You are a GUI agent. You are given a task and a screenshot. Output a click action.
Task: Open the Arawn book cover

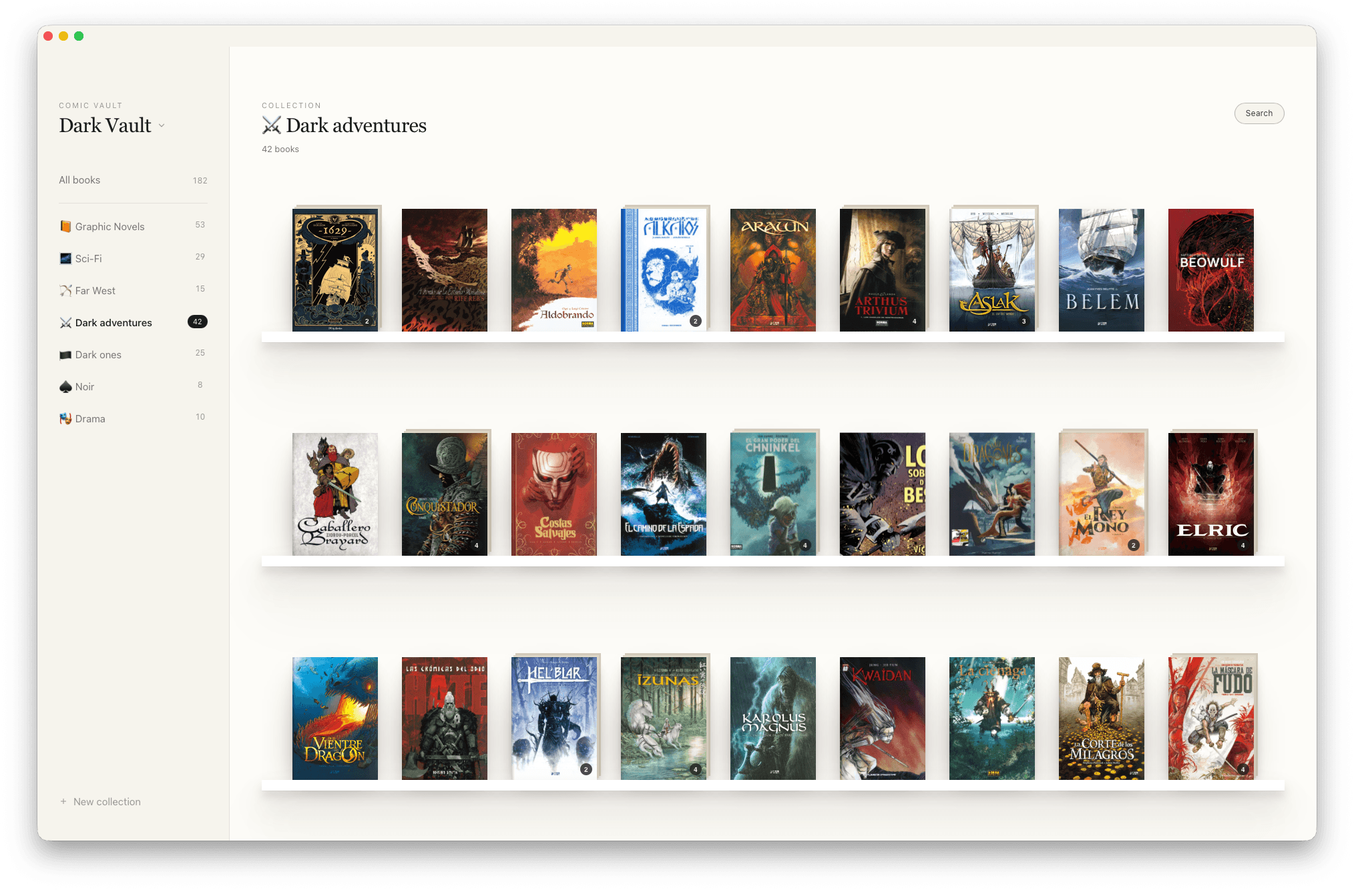(773, 270)
